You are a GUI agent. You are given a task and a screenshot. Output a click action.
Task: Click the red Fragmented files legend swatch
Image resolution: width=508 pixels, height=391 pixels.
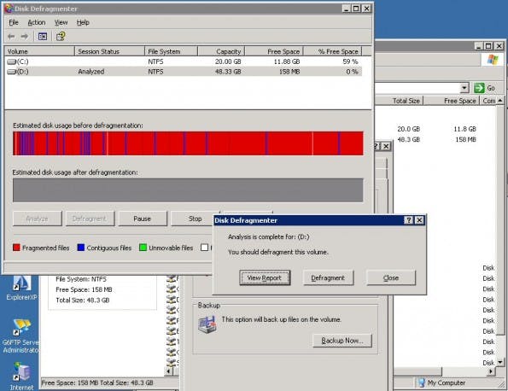tap(16, 248)
